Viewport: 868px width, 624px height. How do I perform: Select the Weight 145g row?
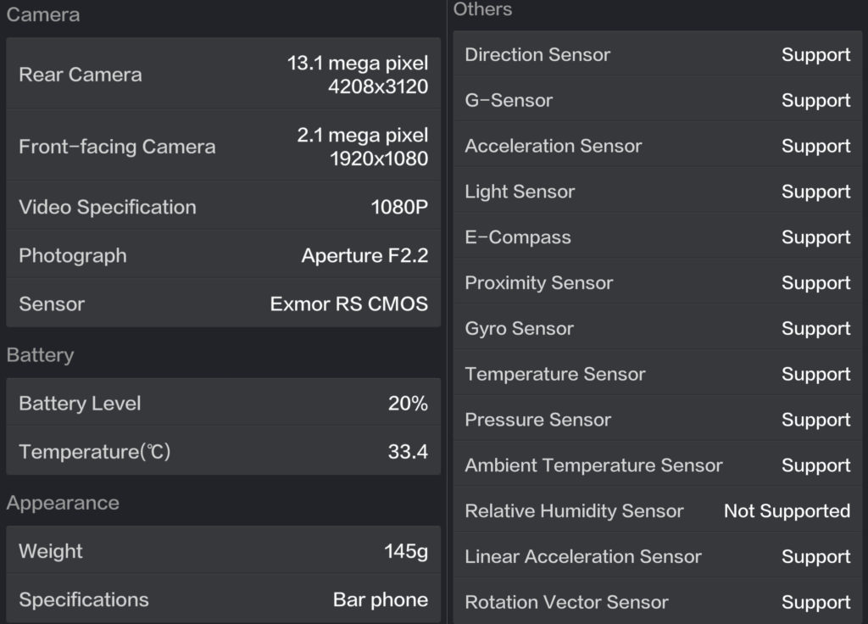pyautogui.click(x=223, y=549)
